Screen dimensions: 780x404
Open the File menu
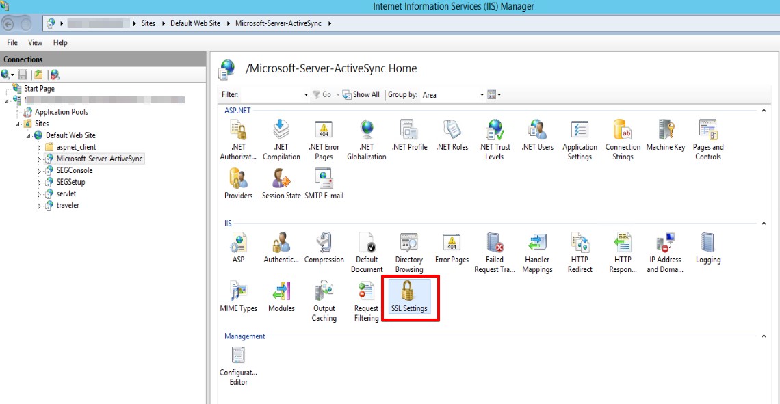pos(12,42)
